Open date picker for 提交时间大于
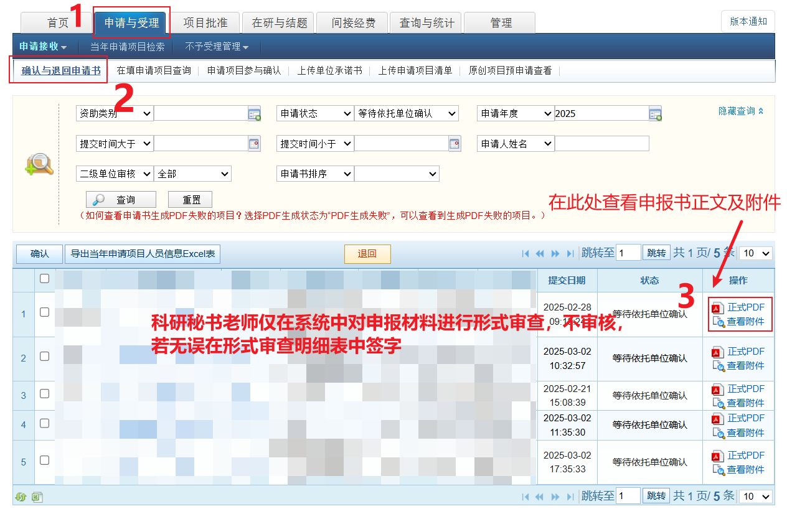The image size is (787, 509). pyautogui.click(x=254, y=144)
